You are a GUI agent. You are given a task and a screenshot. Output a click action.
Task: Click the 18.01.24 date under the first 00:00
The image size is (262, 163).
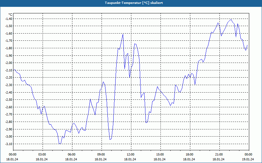tap(12, 159)
